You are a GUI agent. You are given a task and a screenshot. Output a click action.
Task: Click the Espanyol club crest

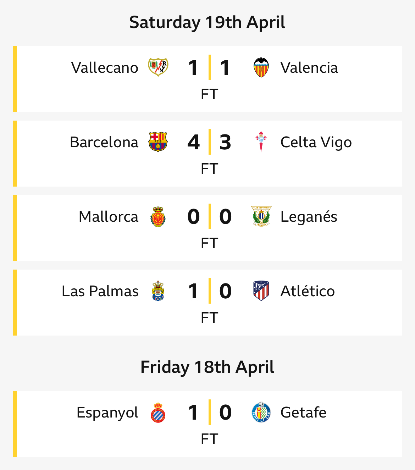pyautogui.click(x=158, y=412)
